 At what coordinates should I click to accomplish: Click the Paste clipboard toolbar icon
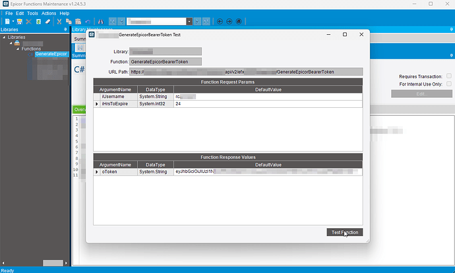(78, 22)
